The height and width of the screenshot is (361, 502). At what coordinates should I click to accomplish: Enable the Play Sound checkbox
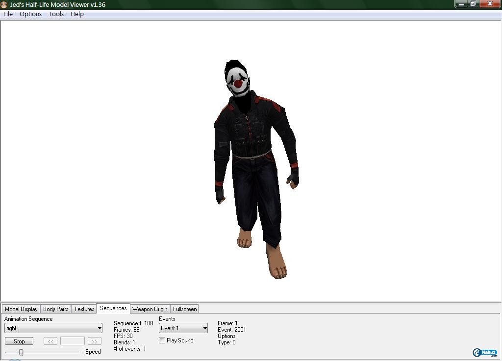pos(162,340)
